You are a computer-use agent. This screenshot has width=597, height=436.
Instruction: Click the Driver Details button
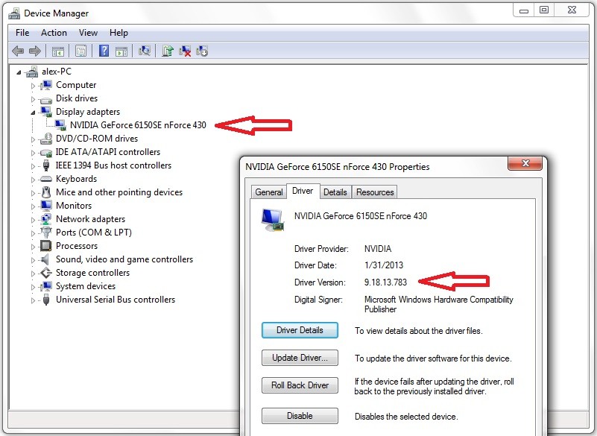point(300,330)
